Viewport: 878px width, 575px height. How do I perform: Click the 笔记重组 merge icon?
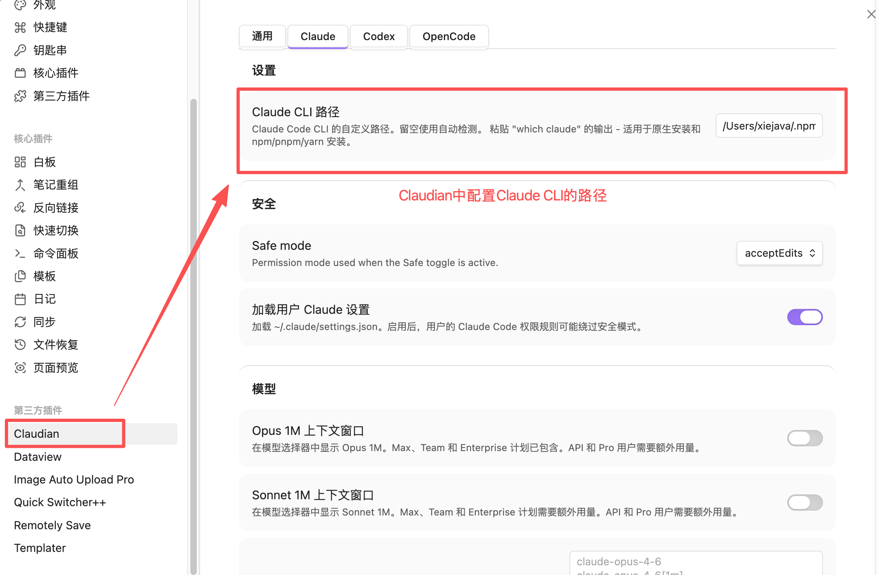click(20, 185)
